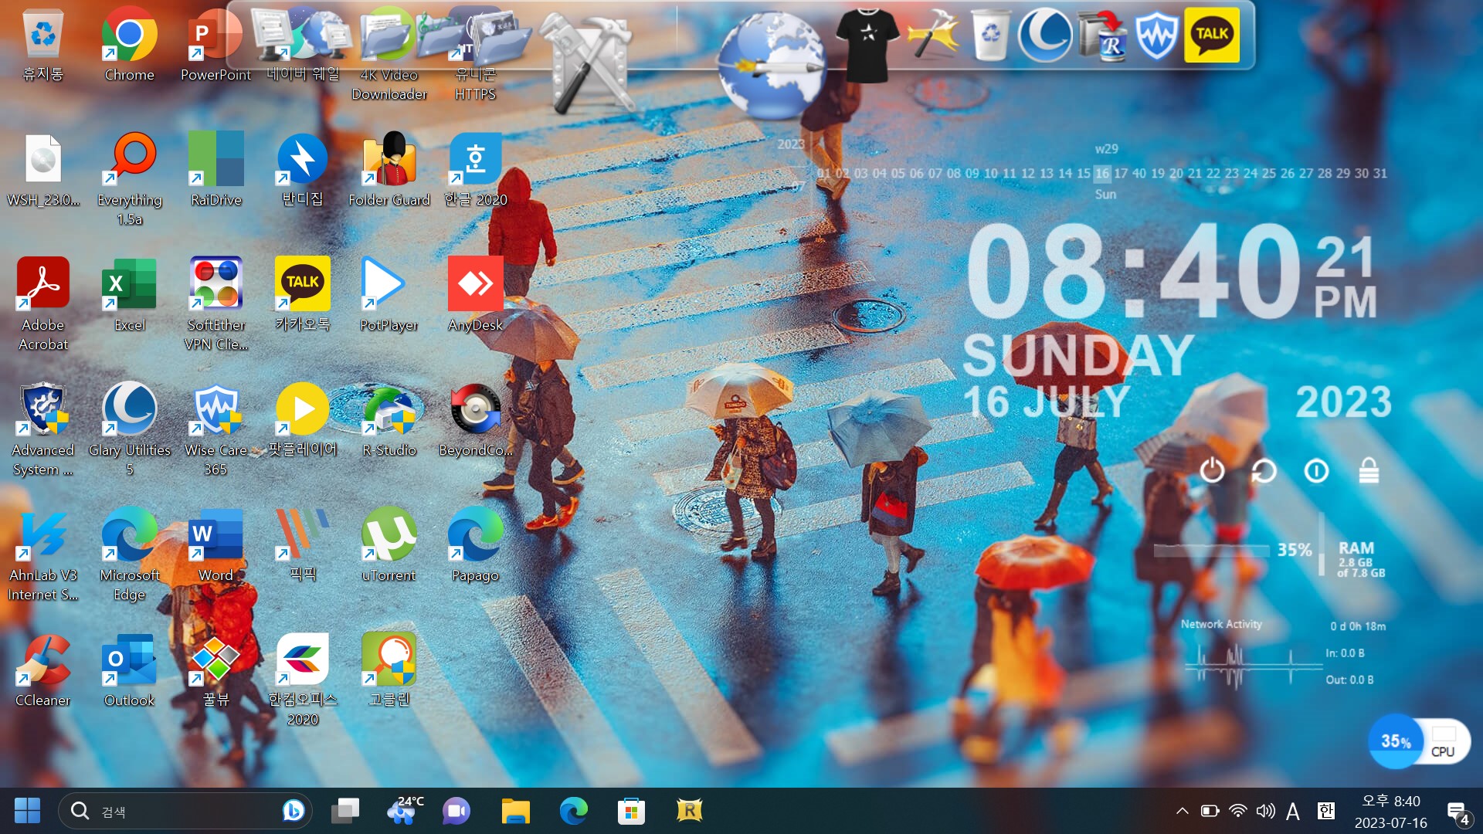The image size is (1483, 834).
Task: Open the Outlook desktop shortcut
Action: 129,670
